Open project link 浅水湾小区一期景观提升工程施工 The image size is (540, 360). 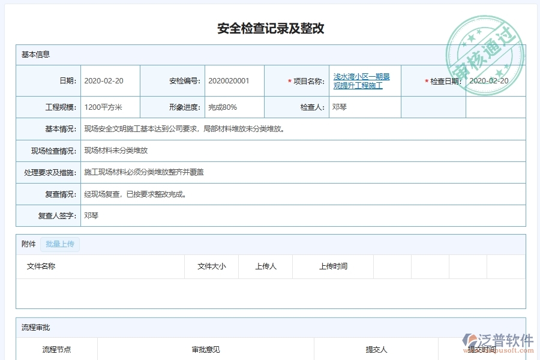[x=361, y=81]
